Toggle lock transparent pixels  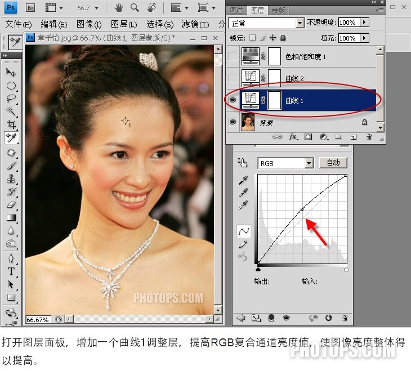pos(252,38)
